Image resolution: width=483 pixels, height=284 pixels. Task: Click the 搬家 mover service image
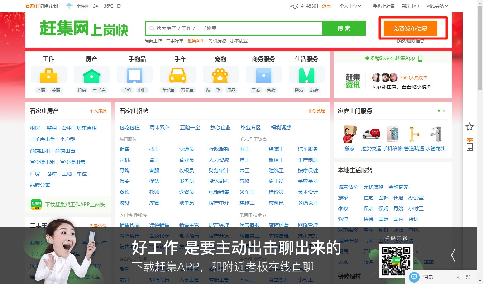pos(350,134)
